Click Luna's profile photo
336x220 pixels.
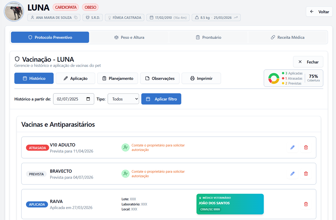(14, 12)
